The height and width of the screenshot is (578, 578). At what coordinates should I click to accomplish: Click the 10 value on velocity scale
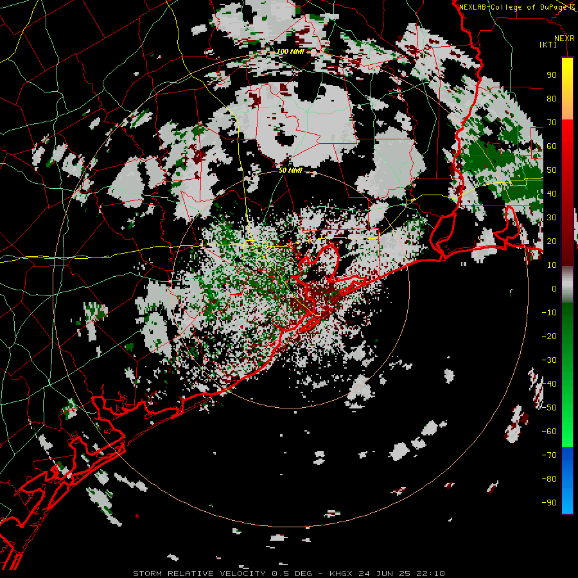click(x=552, y=265)
